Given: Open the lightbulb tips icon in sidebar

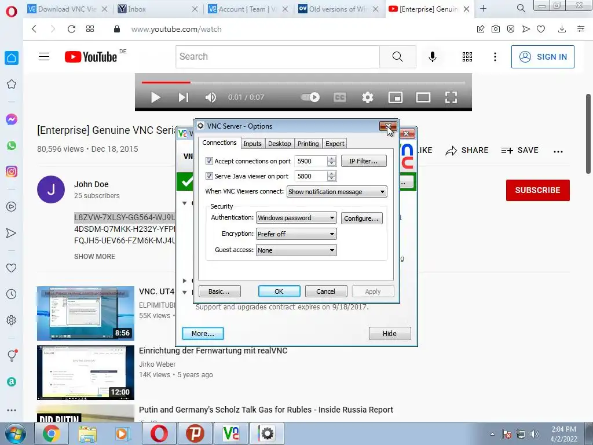Looking at the screenshot, I should 12,355.
